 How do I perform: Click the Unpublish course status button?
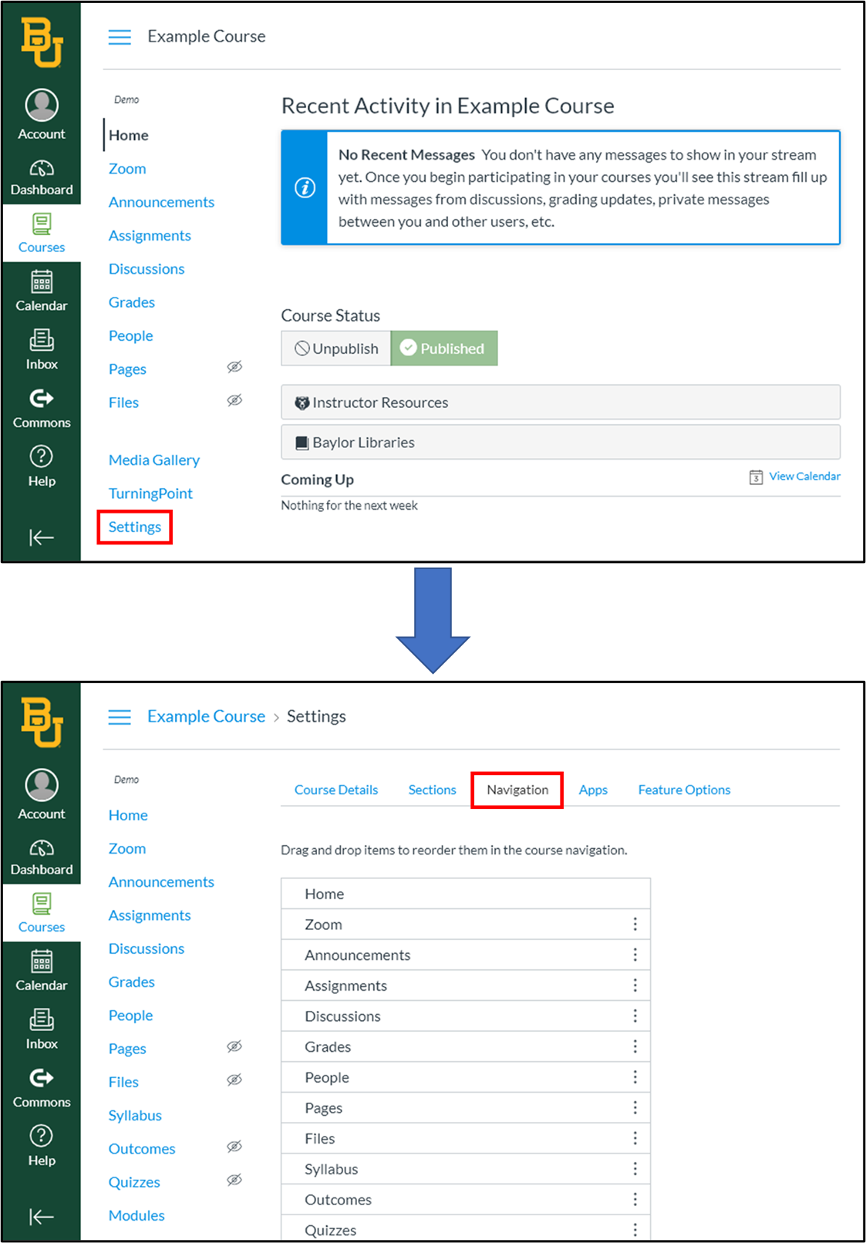click(x=336, y=349)
